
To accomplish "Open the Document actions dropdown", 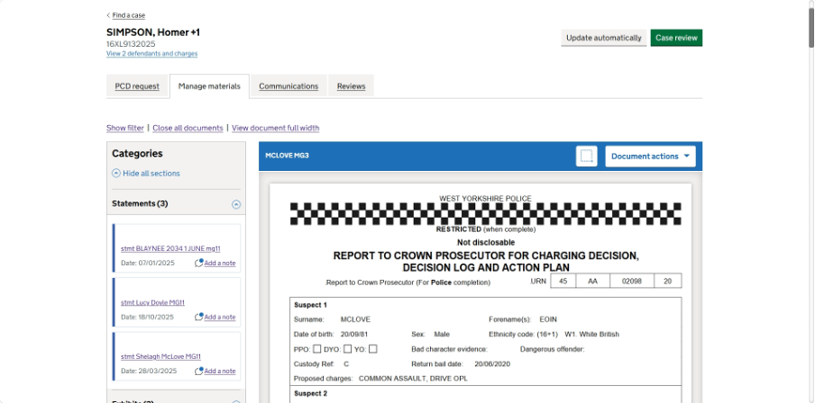I will click(650, 157).
